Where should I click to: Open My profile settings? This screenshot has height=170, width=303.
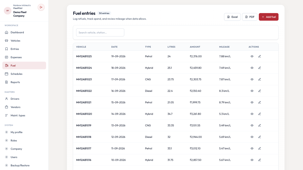coord(24,132)
